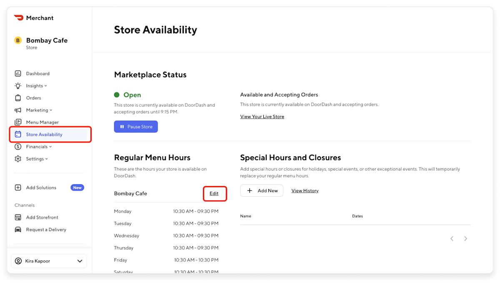
Task: Expand the Financials submenu chevron
Action: [50, 147]
